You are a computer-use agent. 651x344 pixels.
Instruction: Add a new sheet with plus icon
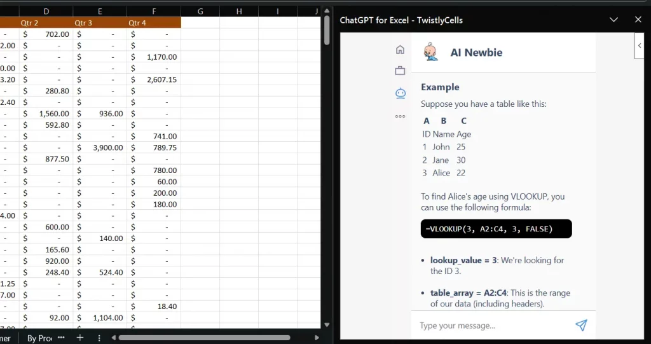point(80,338)
